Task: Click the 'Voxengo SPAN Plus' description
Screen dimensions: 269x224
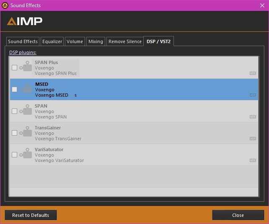Action: click(x=56, y=73)
